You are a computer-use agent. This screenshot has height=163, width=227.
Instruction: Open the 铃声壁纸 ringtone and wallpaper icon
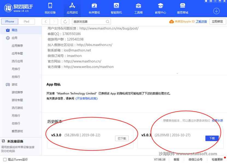click(x=94, y=6)
